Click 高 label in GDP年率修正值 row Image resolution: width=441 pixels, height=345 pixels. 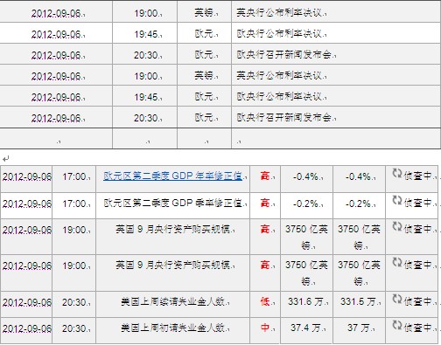click(x=265, y=176)
